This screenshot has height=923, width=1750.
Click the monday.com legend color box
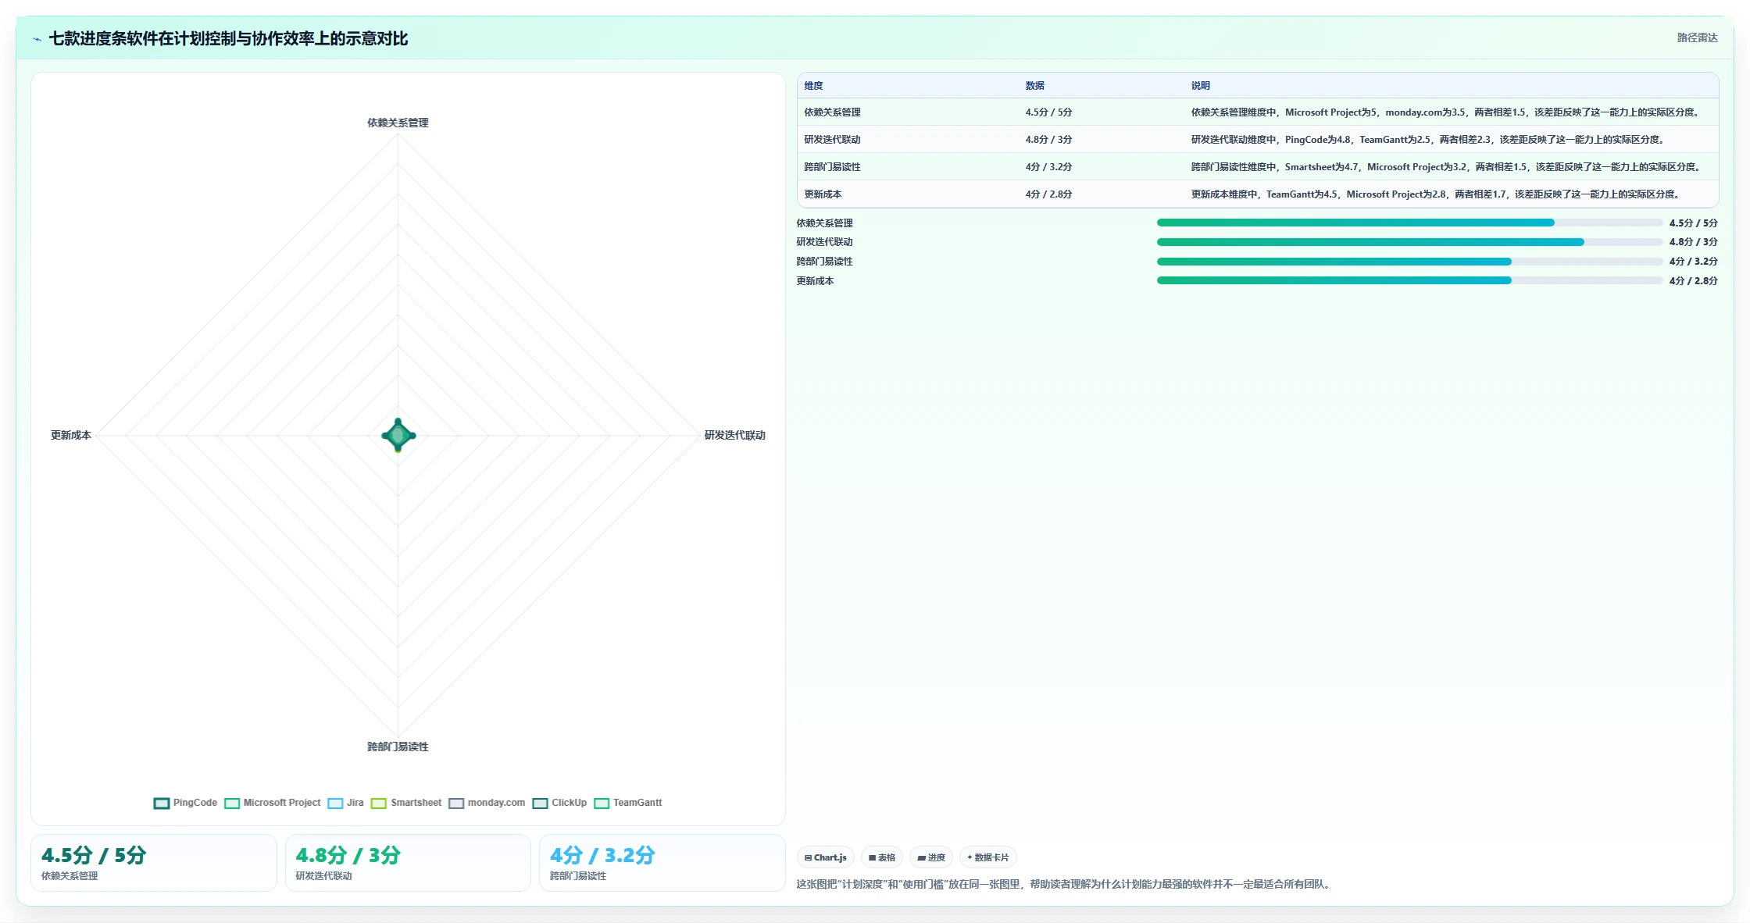click(x=456, y=804)
